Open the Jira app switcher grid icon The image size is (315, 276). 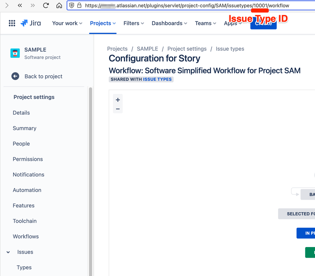(12, 23)
